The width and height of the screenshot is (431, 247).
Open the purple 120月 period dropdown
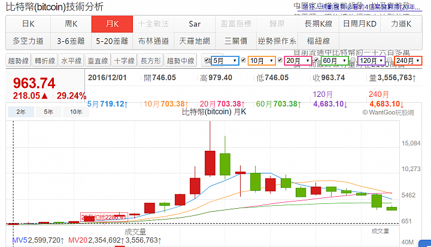click(x=371, y=61)
